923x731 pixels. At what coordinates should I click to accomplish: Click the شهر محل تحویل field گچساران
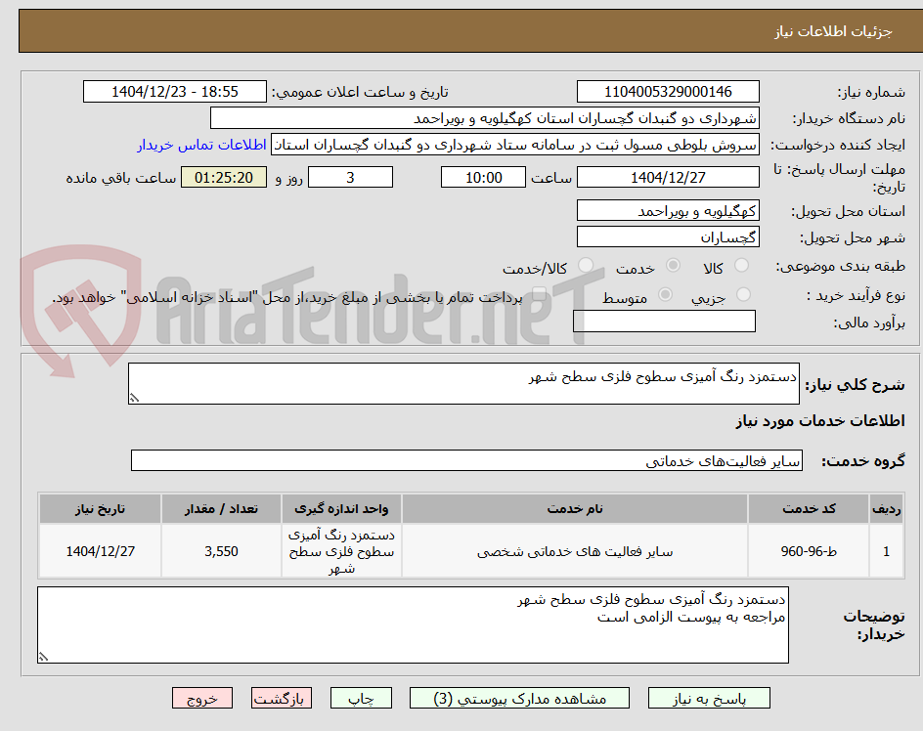tap(668, 237)
